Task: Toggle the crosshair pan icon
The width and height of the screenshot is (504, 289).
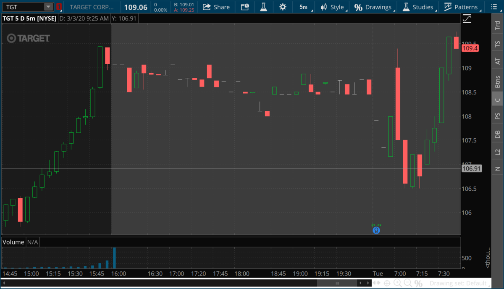Action: [387, 284]
